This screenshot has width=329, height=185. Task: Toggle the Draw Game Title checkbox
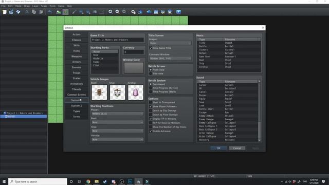(x=151, y=48)
